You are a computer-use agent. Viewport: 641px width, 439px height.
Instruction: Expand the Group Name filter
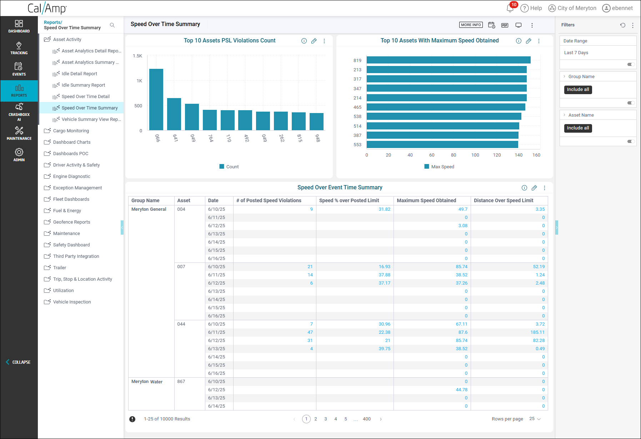[x=565, y=76]
